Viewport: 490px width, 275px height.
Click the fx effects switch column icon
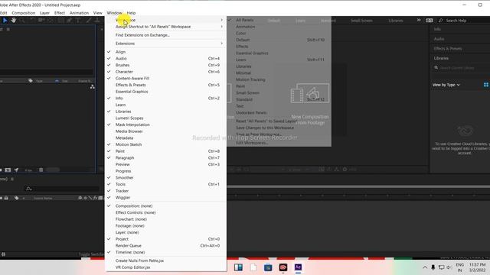[x=95, y=198]
